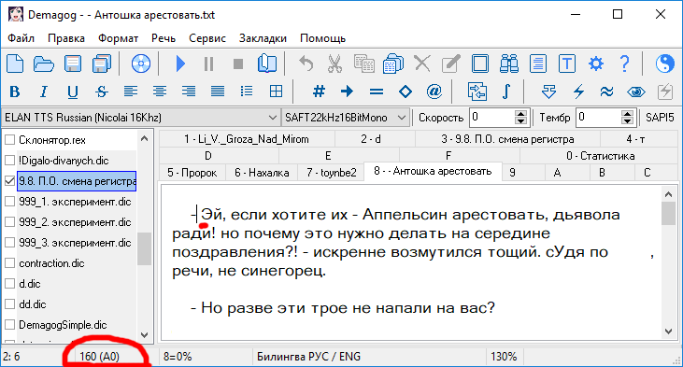Enable the !Digalo-divanych.dic checkbox
The width and height of the screenshot is (683, 367).
pyautogui.click(x=9, y=161)
